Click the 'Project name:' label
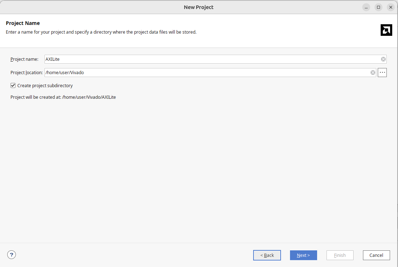This screenshot has height=267, width=398. (24, 59)
